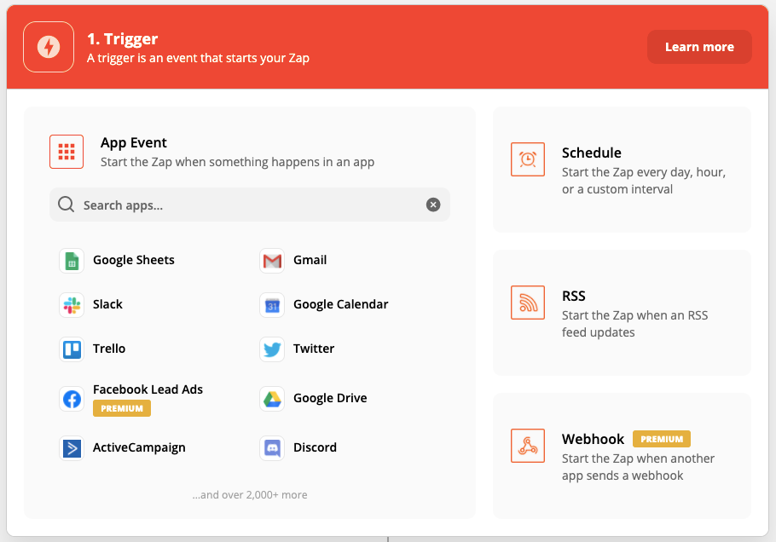Focus the Search apps input field
This screenshot has height=542, width=776.
tap(247, 205)
